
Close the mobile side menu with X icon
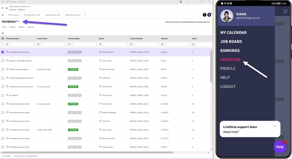coord(286,11)
